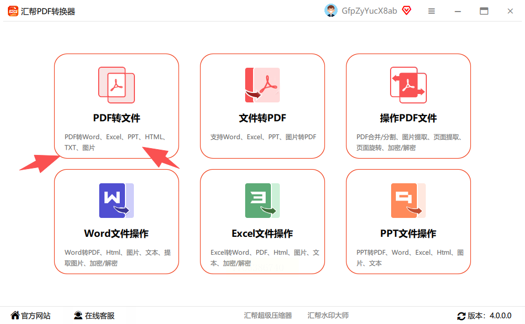Open the Word文件操作 card title
The image size is (525, 324).
pyautogui.click(x=117, y=234)
